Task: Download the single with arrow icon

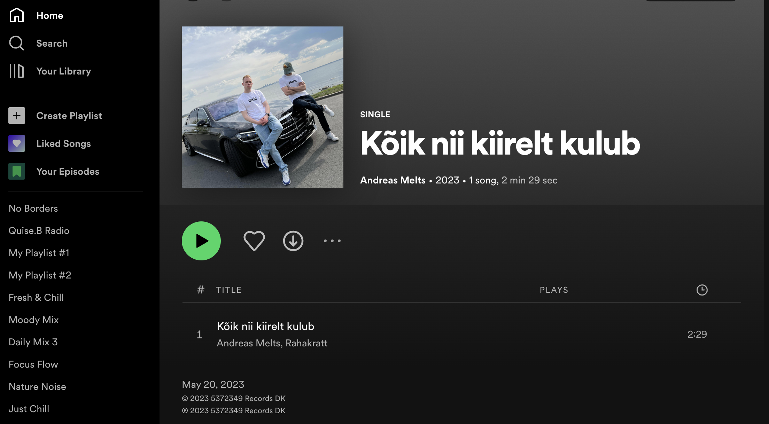Action: [293, 241]
